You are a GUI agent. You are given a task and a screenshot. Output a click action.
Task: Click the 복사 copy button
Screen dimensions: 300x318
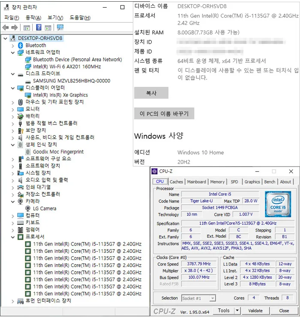pyautogui.click(x=151, y=93)
